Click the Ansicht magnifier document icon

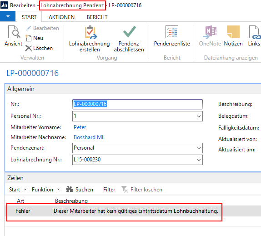(x=14, y=32)
